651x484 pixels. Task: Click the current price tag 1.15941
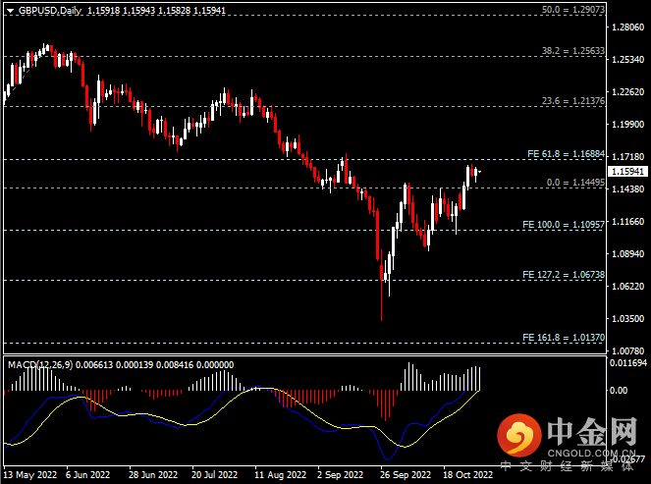pyautogui.click(x=627, y=171)
